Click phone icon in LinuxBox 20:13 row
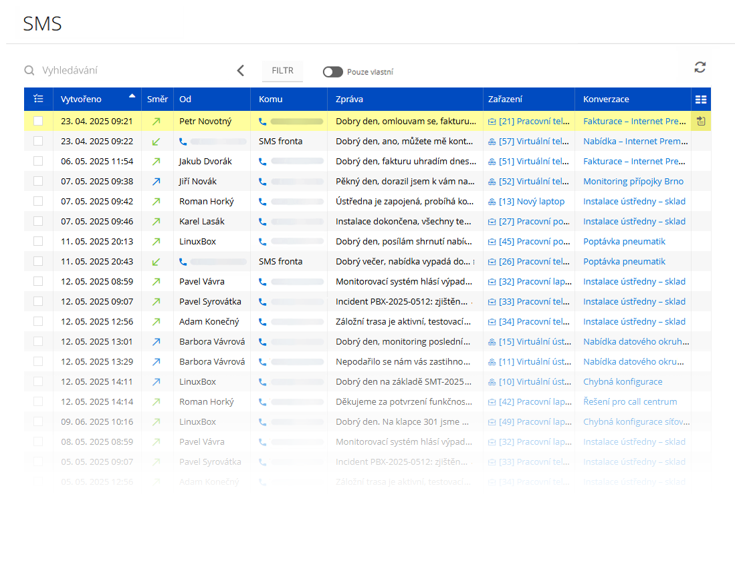 click(262, 242)
